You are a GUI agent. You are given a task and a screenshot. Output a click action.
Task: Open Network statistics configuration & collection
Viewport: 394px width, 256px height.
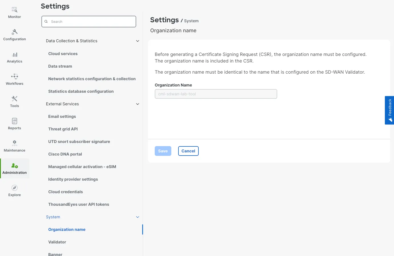coord(92,79)
